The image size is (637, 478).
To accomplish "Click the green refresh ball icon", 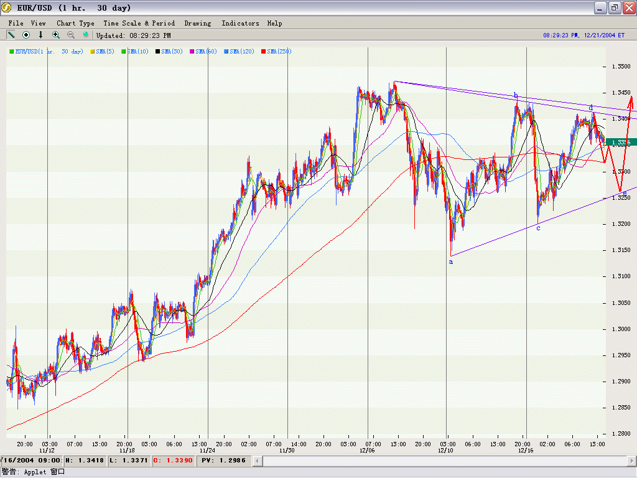I will tap(86, 35).
